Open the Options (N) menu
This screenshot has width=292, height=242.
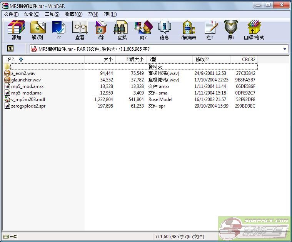point(93,14)
